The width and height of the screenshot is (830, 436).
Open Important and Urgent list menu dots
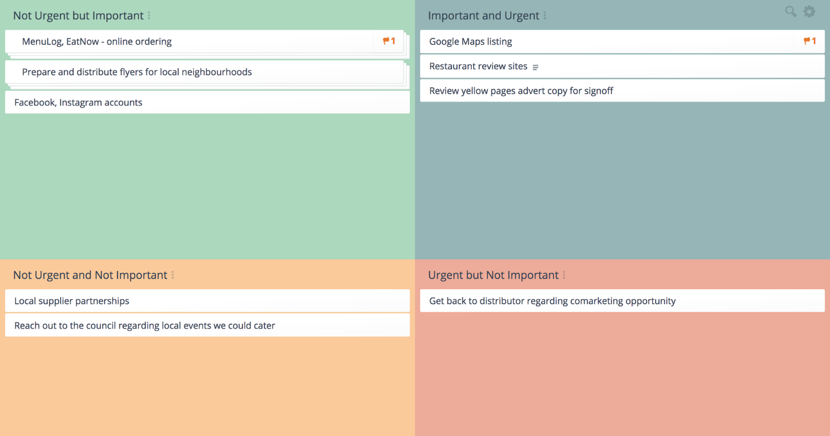point(544,16)
